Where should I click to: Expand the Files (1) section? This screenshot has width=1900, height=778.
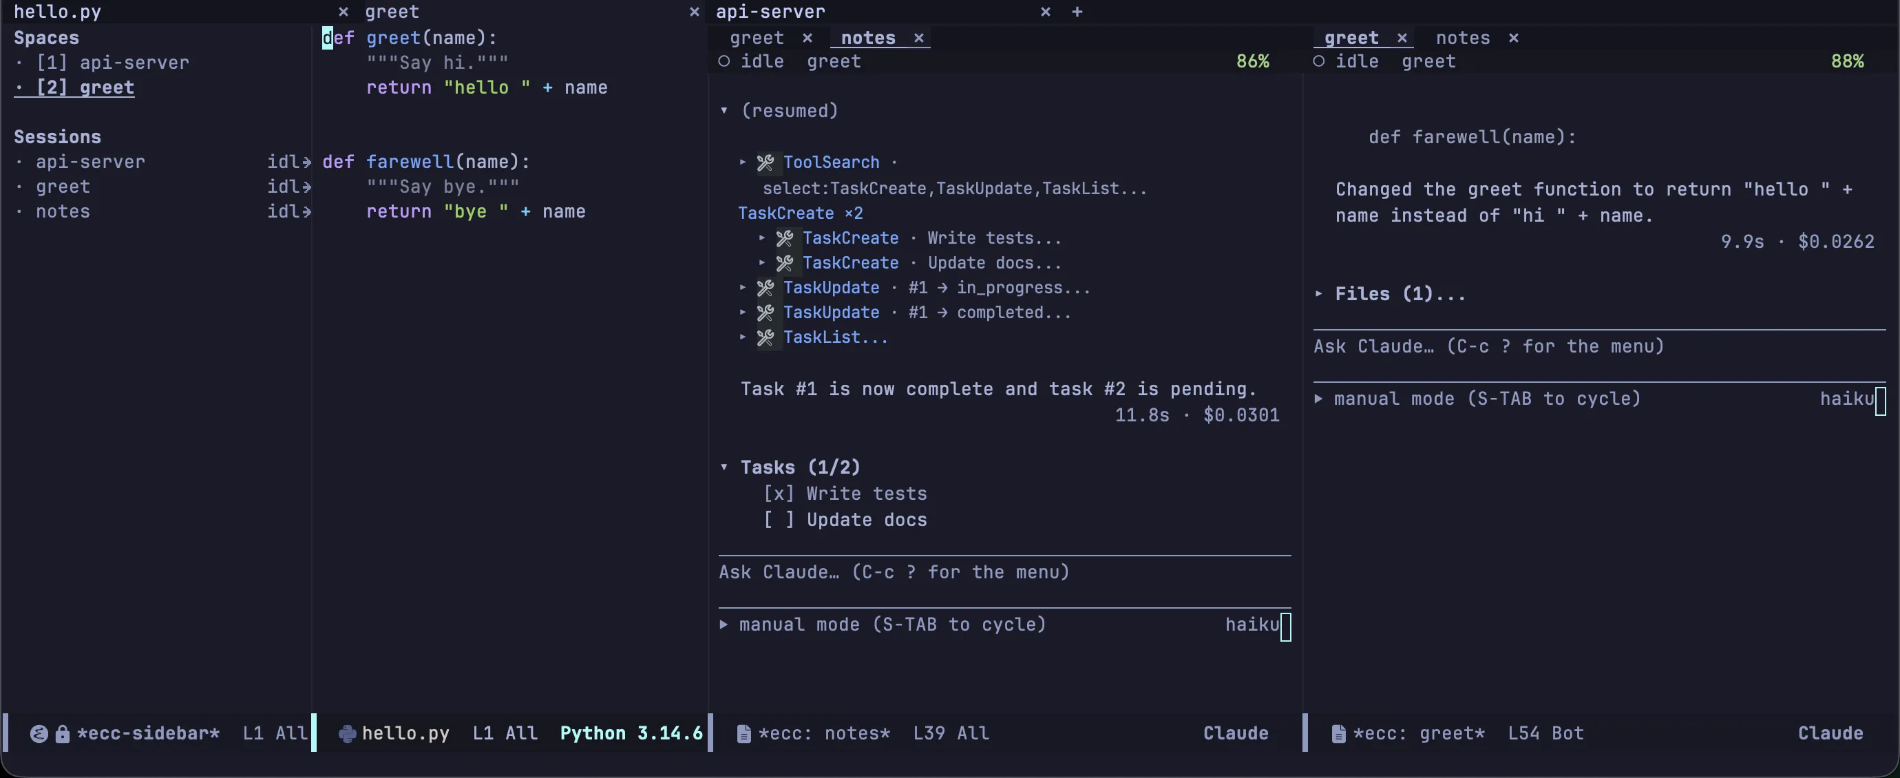1319,293
